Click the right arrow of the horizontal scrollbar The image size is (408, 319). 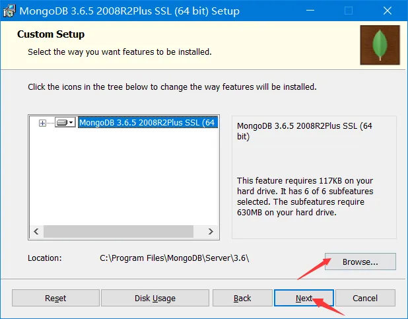point(211,231)
